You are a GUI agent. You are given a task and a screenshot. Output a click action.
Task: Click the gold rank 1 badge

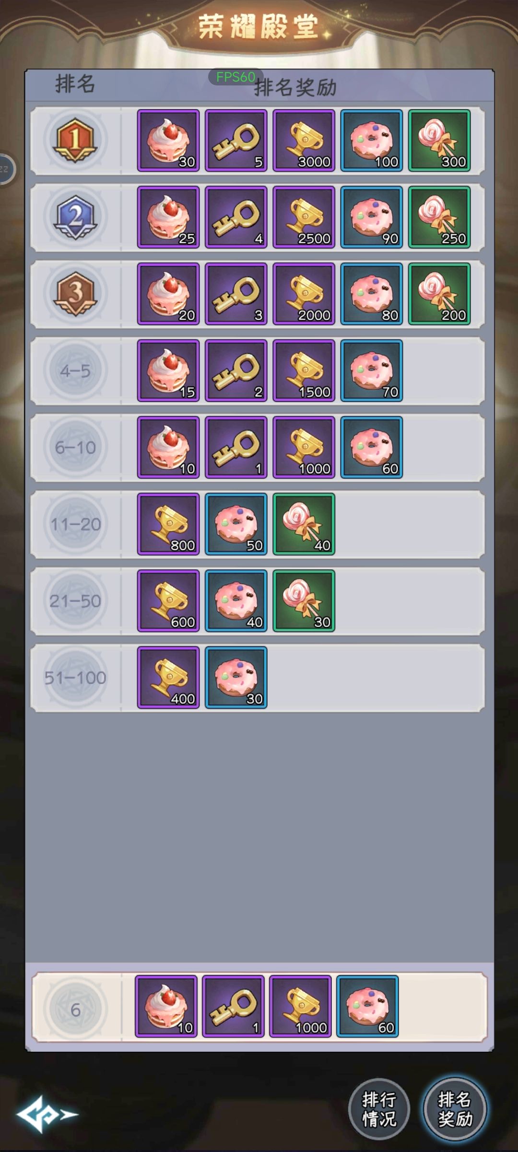point(75,140)
